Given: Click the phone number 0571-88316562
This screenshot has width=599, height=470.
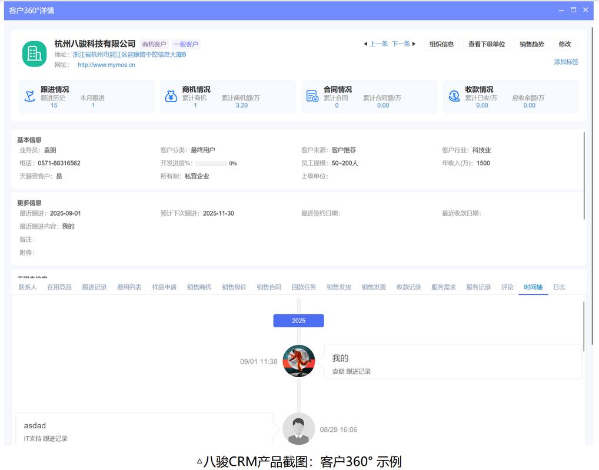Looking at the screenshot, I should 59,163.
